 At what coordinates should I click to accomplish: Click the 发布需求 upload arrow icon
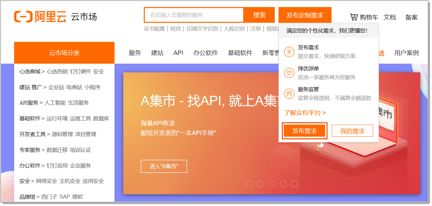click(289, 52)
